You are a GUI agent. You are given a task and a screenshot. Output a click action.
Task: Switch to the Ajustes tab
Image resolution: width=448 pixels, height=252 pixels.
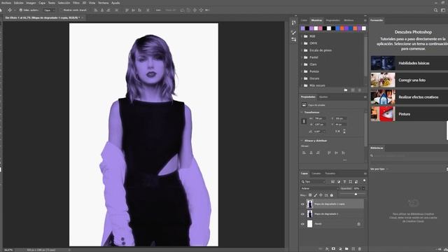(323, 97)
